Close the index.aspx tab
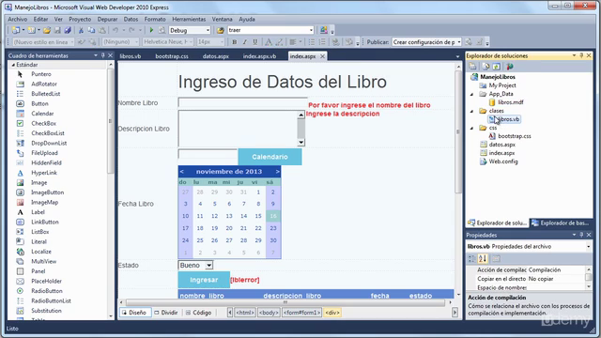Viewport: 601px width, 338px height. point(322,56)
